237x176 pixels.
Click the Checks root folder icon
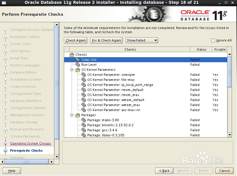point(72,55)
